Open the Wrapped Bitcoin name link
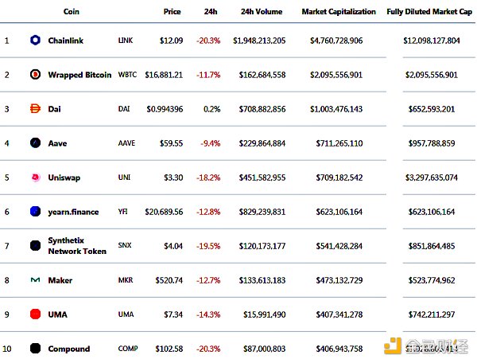Screen dimensions: 477x363 [x=79, y=74]
